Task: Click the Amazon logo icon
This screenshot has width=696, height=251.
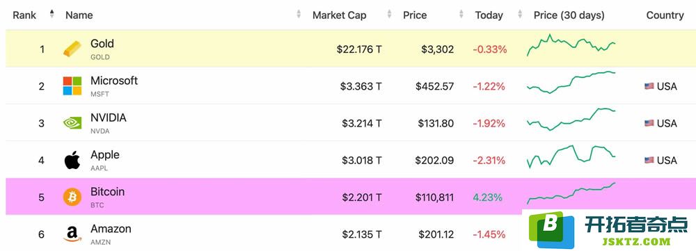Action: 72,234
